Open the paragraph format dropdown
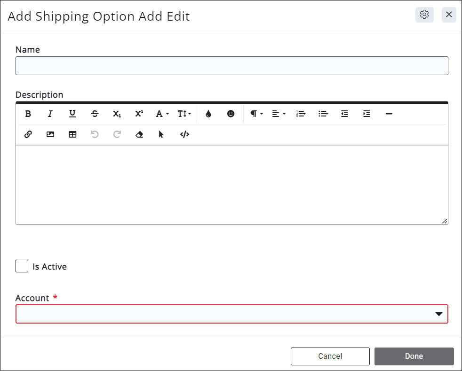Screen dimensions: 462x371 256,114
